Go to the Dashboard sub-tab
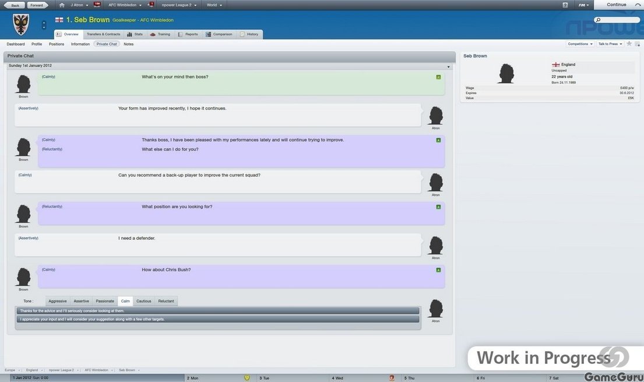 pos(16,44)
